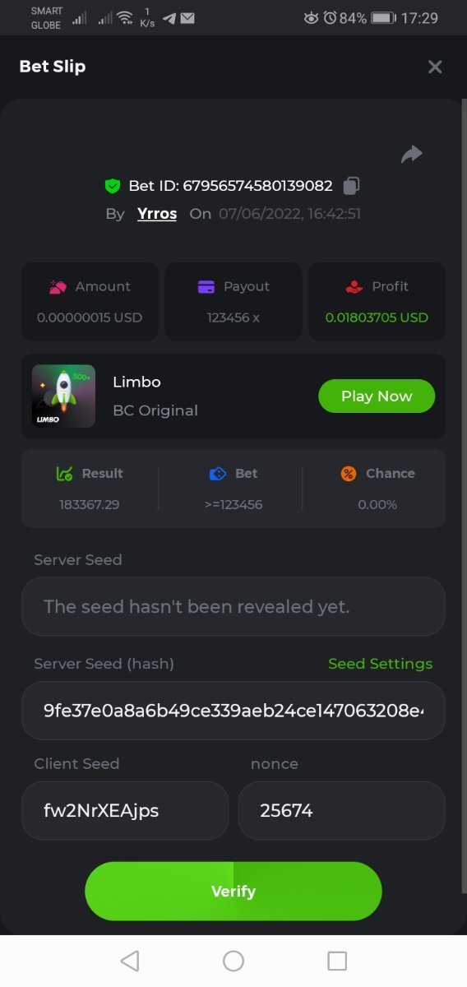Tap the green Result chart icon
Image resolution: width=467 pixels, height=987 pixels.
coord(65,474)
